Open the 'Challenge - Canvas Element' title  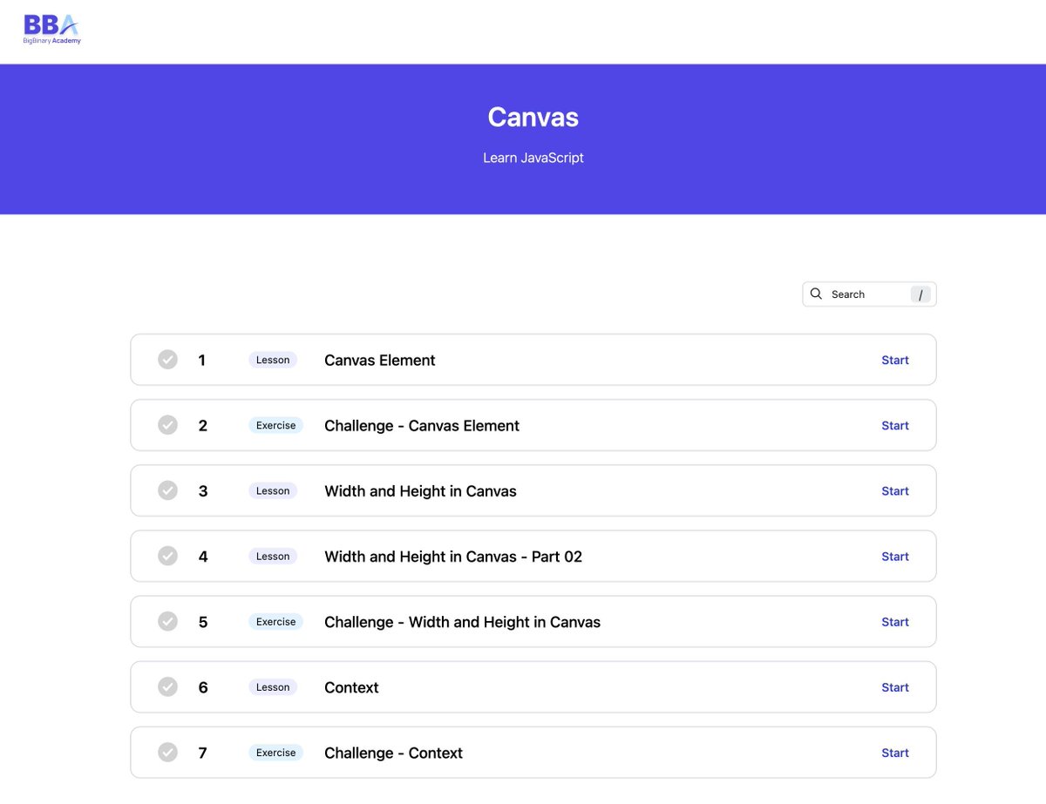(422, 425)
